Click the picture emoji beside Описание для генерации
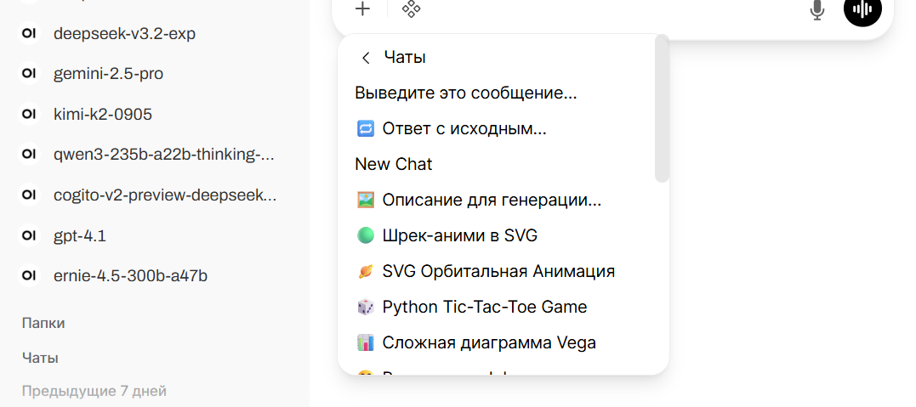Image resolution: width=916 pixels, height=407 pixels. point(365,201)
